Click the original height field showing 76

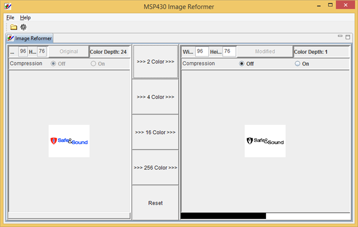[42, 52]
